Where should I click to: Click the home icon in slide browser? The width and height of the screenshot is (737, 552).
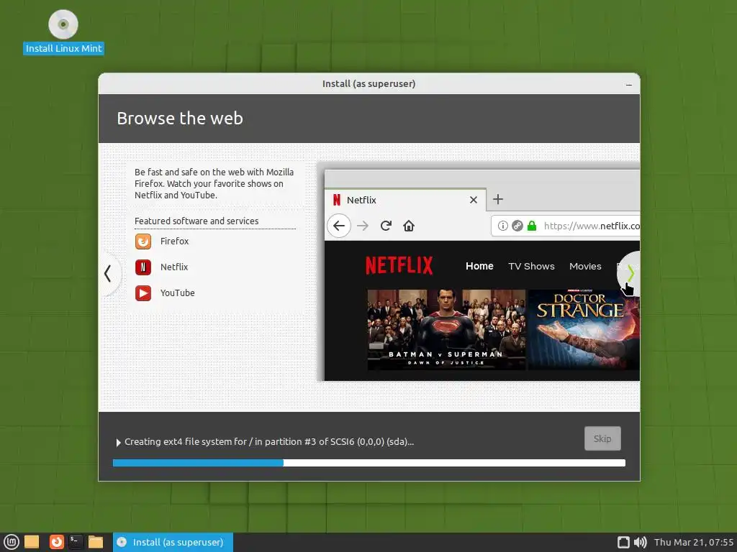point(409,226)
